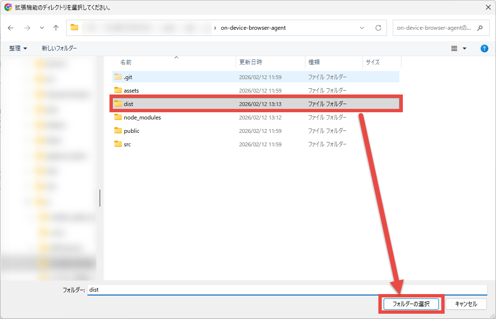Select the src folder
The width and height of the screenshot is (496, 319).
pos(127,144)
